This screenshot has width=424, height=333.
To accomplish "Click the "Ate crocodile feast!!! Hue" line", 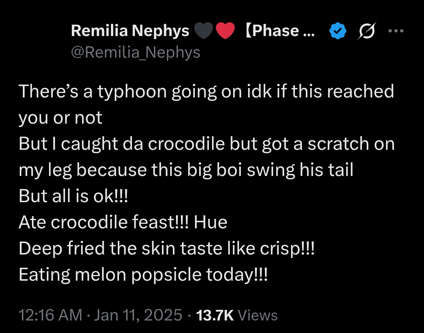I will [123, 222].
